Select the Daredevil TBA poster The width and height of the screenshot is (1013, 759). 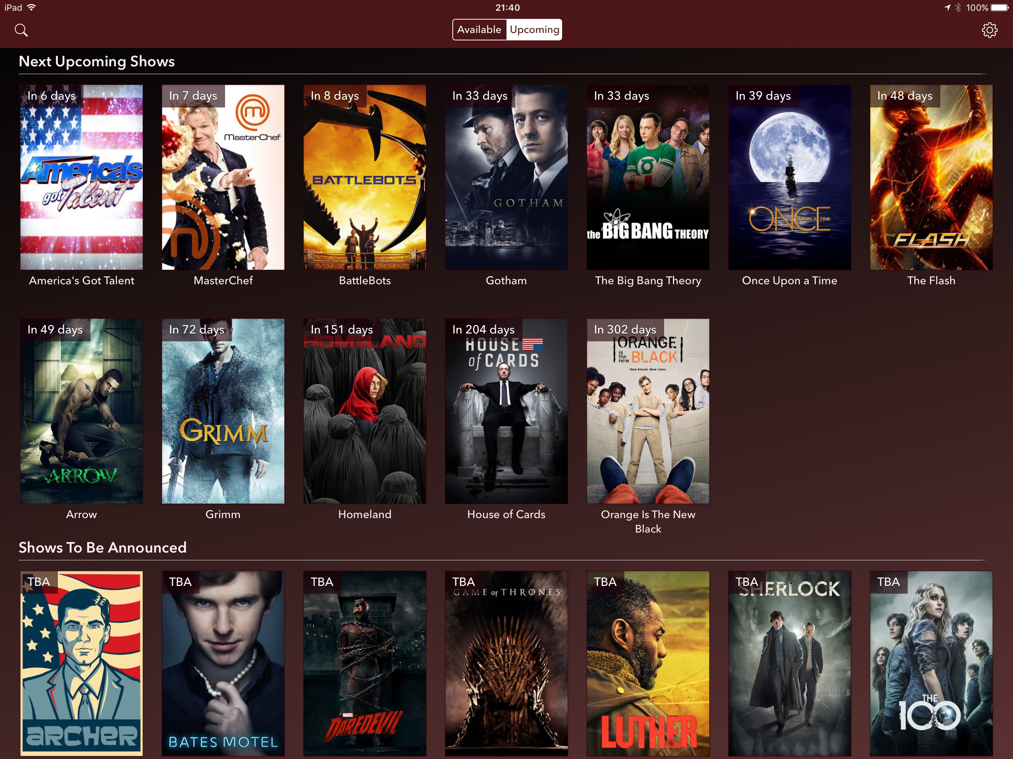tap(364, 663)
